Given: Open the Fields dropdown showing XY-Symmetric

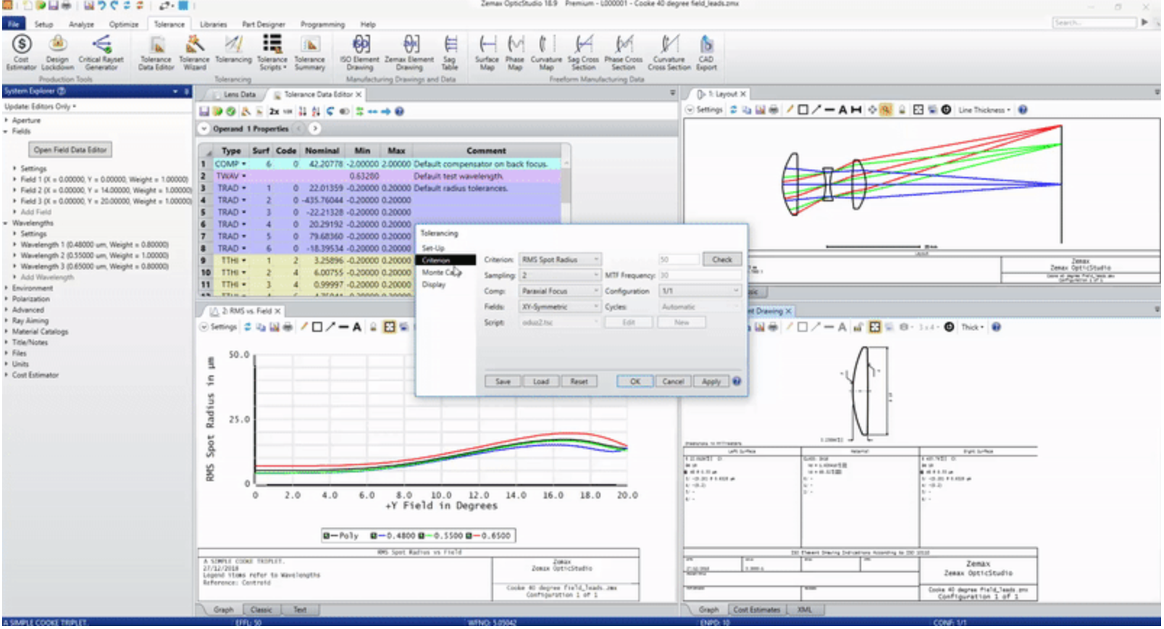Looking at the screenshot, I should point(560,307).
